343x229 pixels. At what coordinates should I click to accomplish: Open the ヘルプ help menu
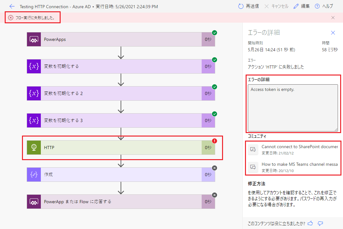pyautogui.click(x=324, y=6)
